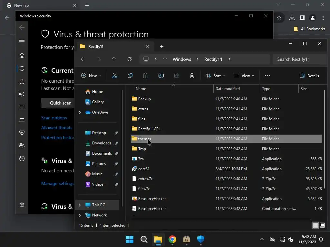Show hidden system tray icons
The height and width of the screenshot is (247, 330).
click(x=262, y=239)
